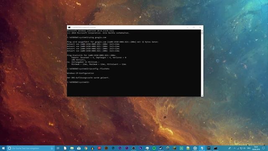
Task: Click 'Der DNS-Auflösungscache wurde geleert' line
Action: click(88, 78)
